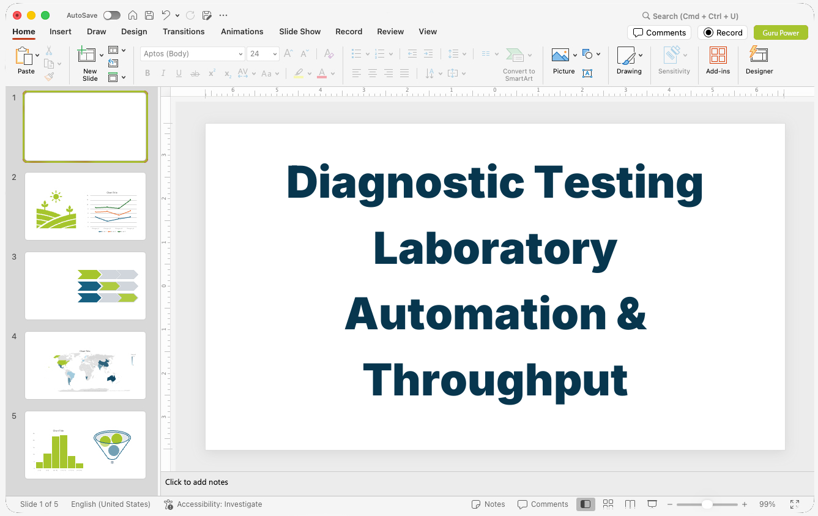The image size is (818, 516).
Task: Toggle right text alignment
Action: pyautogui.click(x=389, y=73)
